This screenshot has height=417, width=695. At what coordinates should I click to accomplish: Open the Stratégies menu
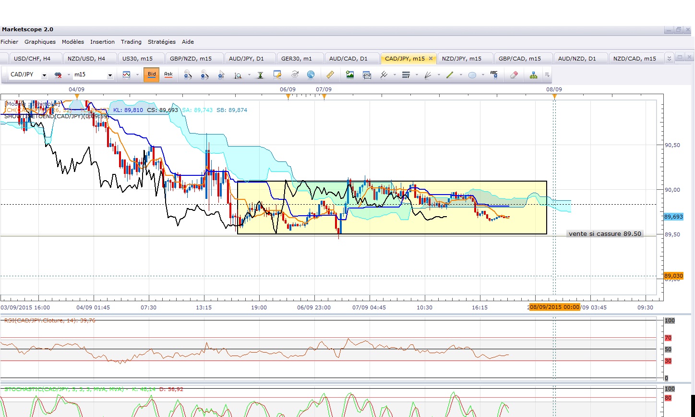click(162, 42)
